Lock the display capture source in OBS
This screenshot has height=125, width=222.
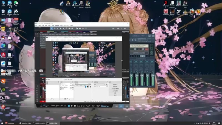coord(73,87)
